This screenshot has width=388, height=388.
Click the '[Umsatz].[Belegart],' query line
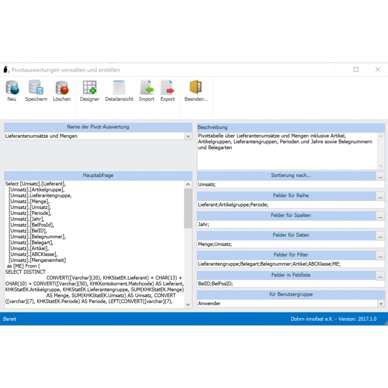point(31,243)
